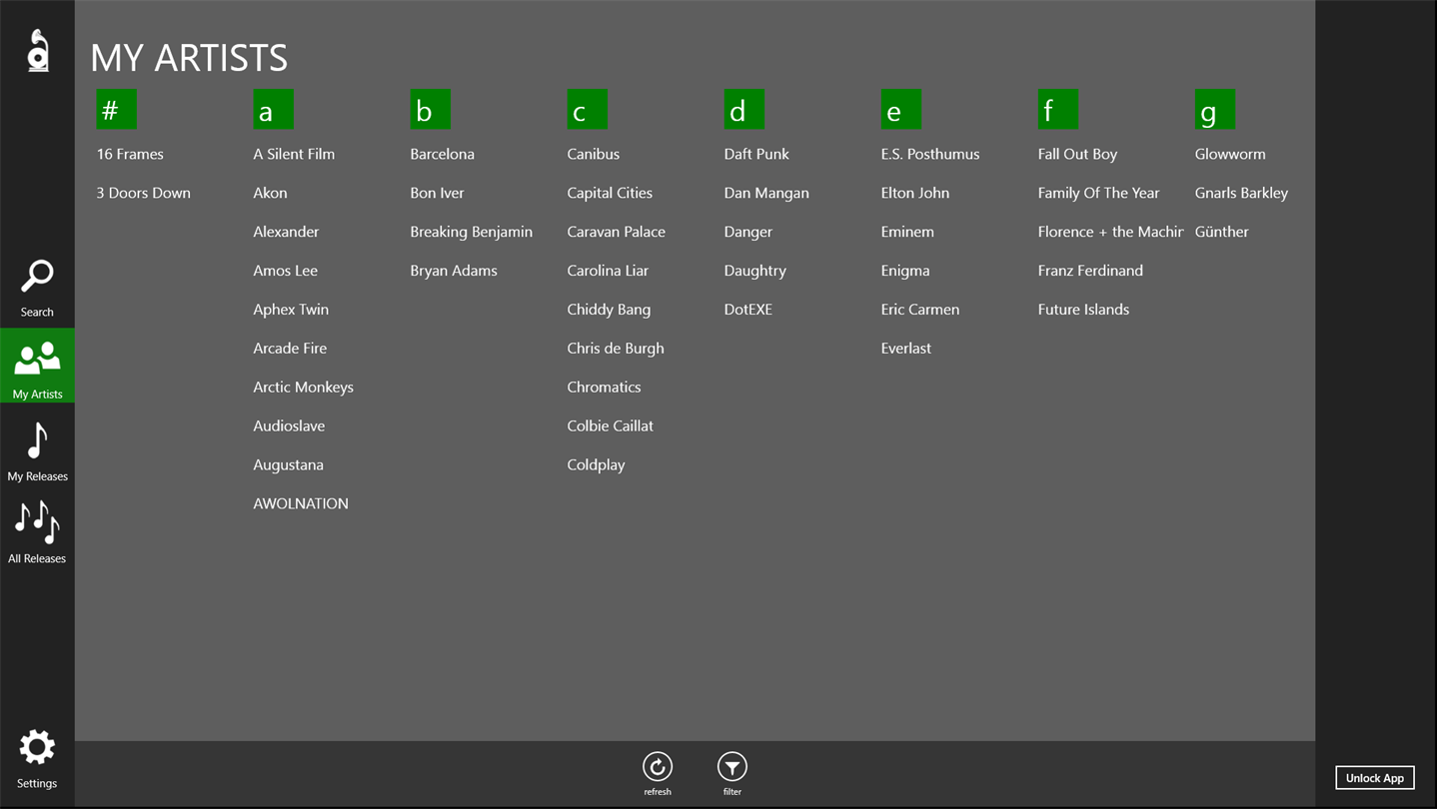Select E.S. Posthumus
Image resolution: width=1437 pixels, height=809 pixels.
pyautogui.click(x=930, y=154)
